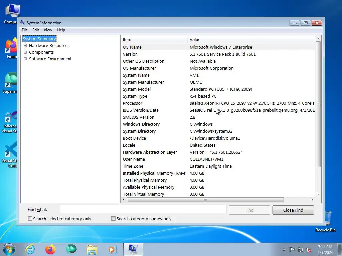The image size is (342, 256).
Task: Click the Find button
Action: coord(249,210)
